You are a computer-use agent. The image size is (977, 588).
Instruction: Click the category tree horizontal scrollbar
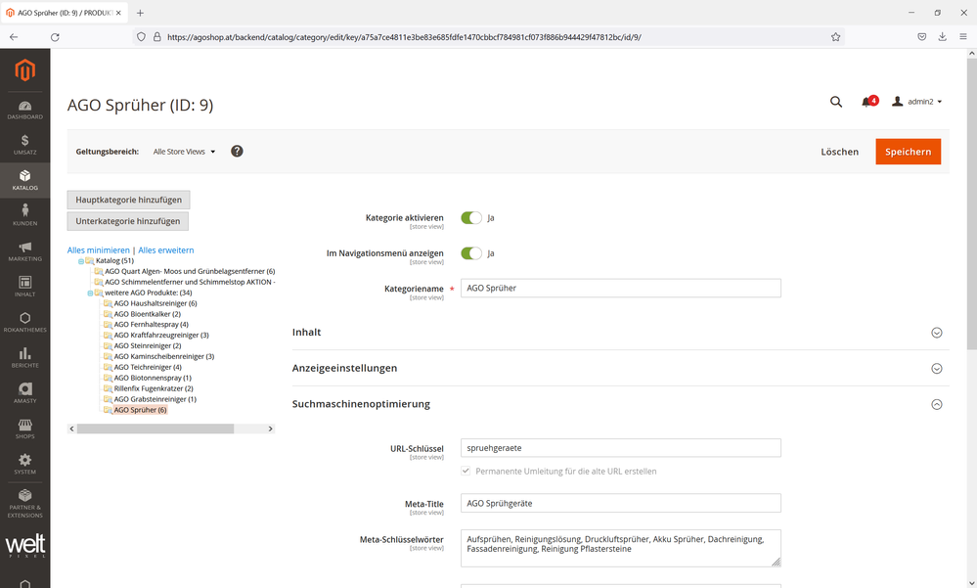tap(155, 429)
